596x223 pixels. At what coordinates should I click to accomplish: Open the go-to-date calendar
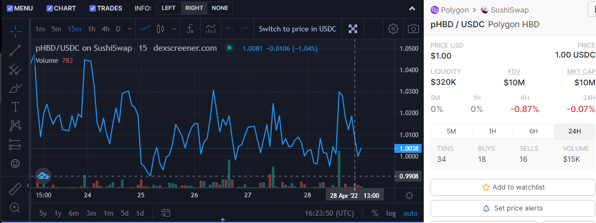165,213
